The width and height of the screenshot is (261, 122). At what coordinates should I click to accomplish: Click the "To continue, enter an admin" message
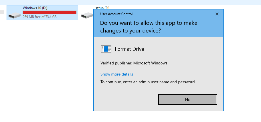pyautogui.click(x=148, y=82)
